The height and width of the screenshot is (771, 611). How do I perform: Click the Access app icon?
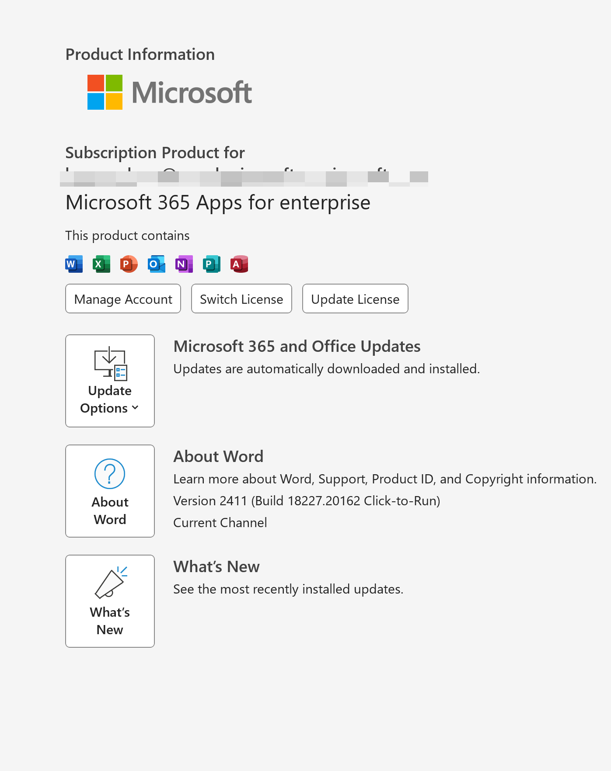pos(239,264)
